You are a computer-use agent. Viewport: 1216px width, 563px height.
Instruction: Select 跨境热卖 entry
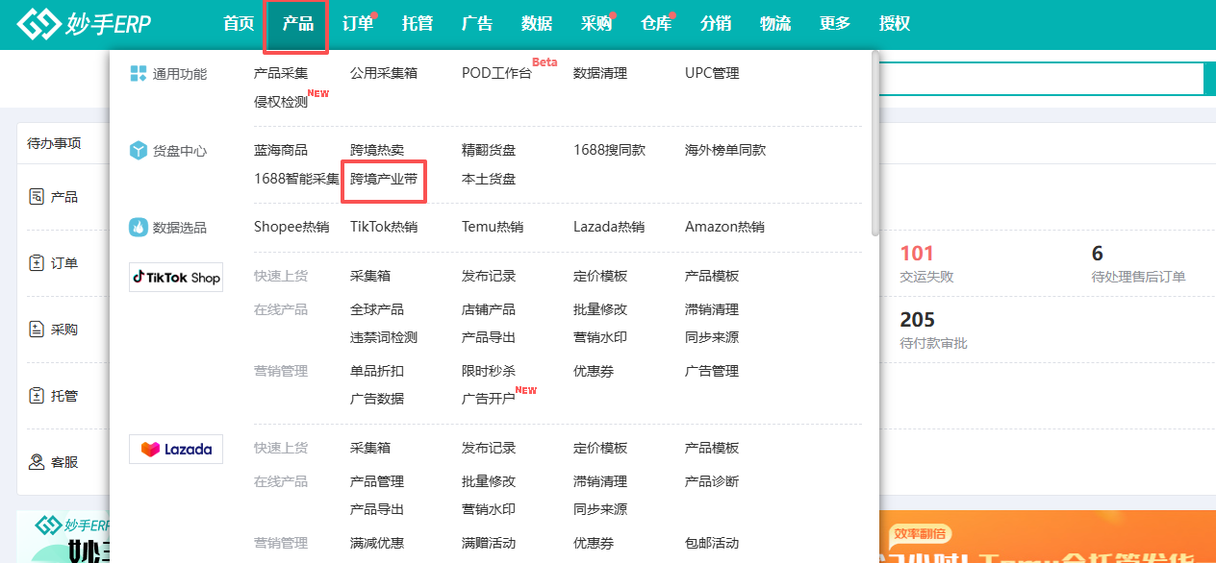[x=377, y=150]
